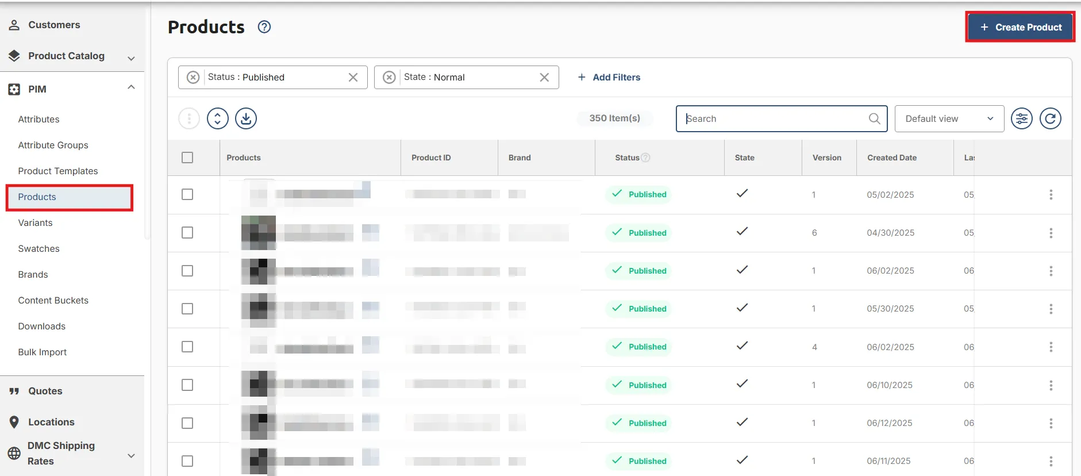Check the box for the 05/30/2025 row
1081x476 pixels.
187,309
